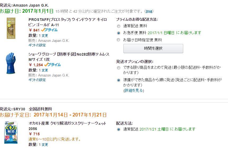The width and height of the screenshot is (228, 148).
Task: Click the 時間を選択 button
Action: click(x=153, y=48)
